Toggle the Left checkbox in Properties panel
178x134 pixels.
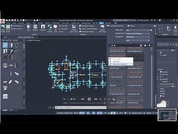coord(161,96)
